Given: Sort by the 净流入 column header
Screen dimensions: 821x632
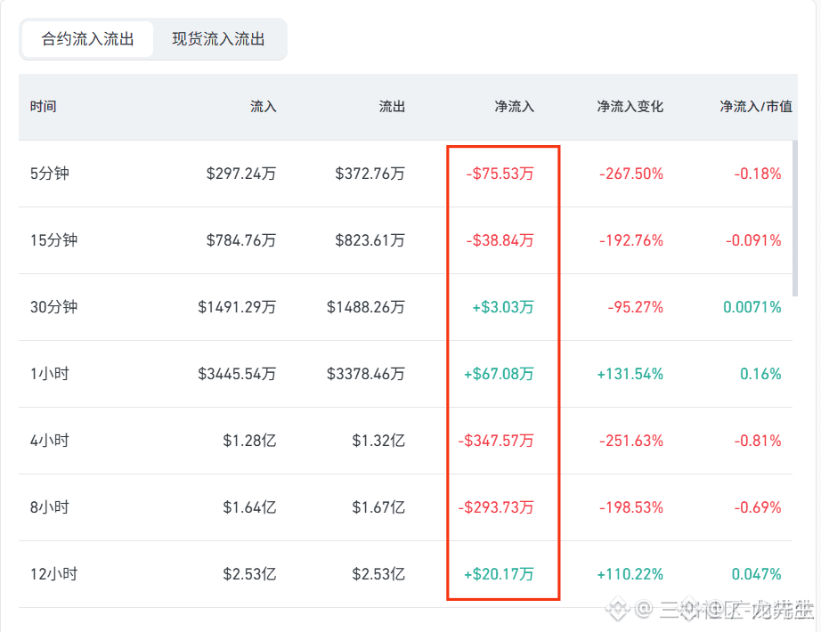Looking at the screenshot, I should coord(514,106).
